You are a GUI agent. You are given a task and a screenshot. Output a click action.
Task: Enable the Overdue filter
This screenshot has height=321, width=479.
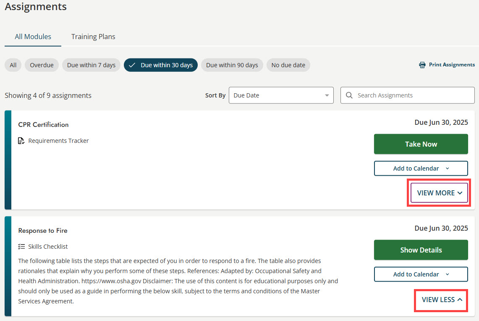click(x=41, y=65)
